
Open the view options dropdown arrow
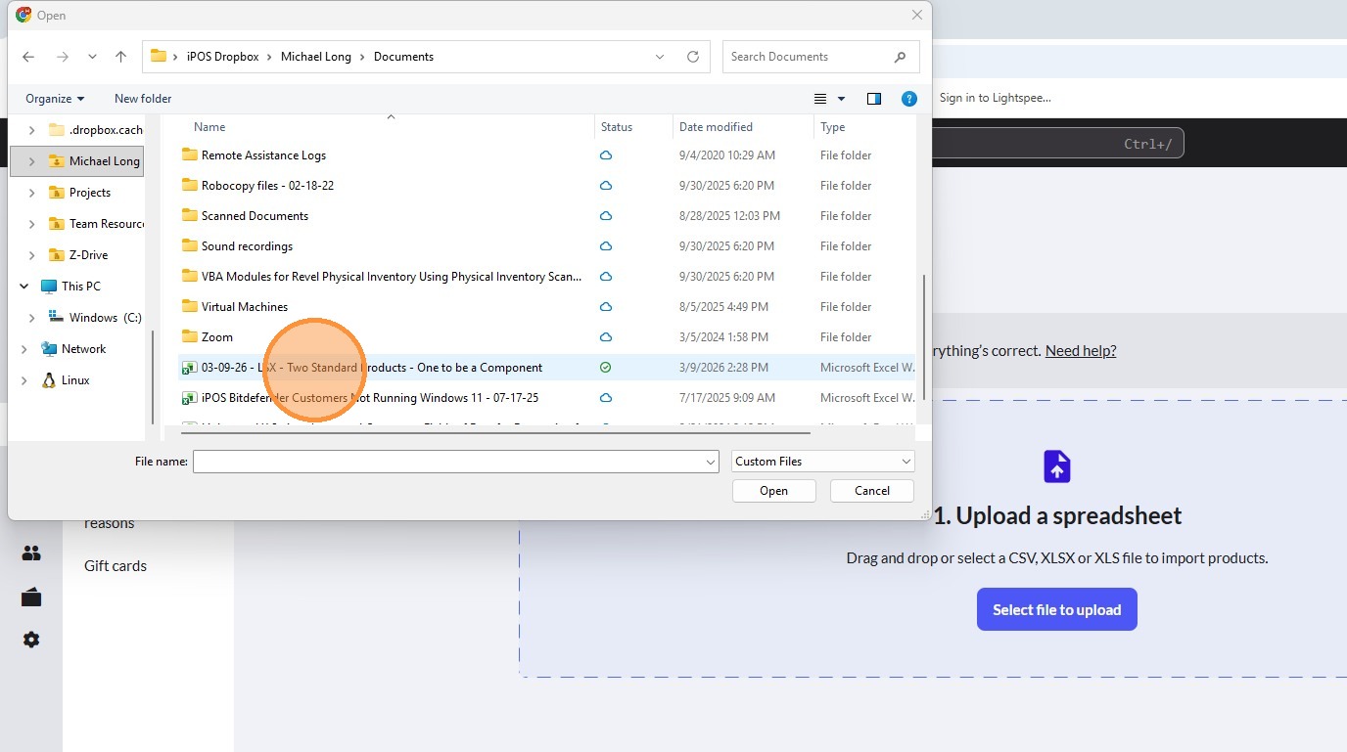[842, 99]
